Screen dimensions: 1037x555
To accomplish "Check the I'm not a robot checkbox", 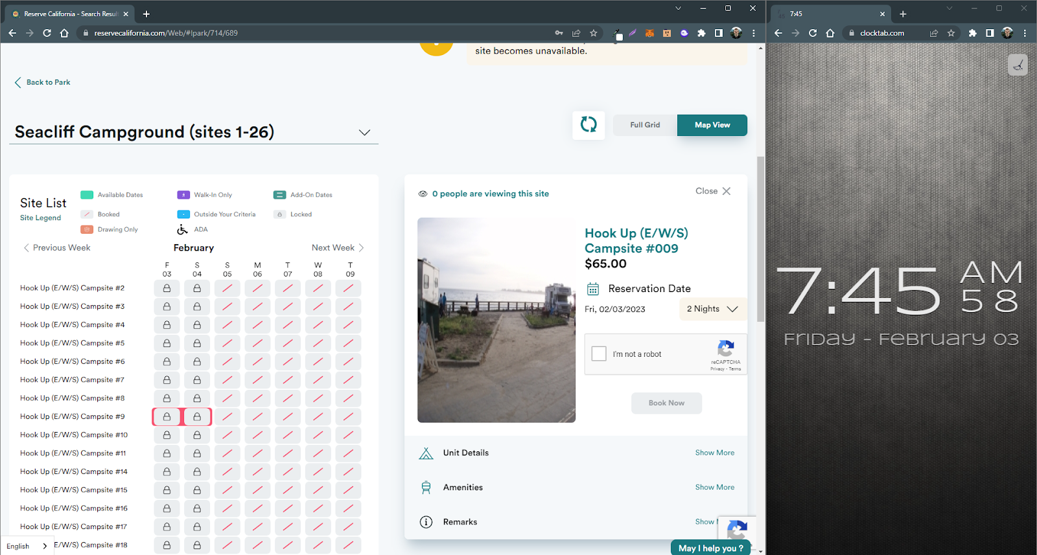I will tap(600, 354).
